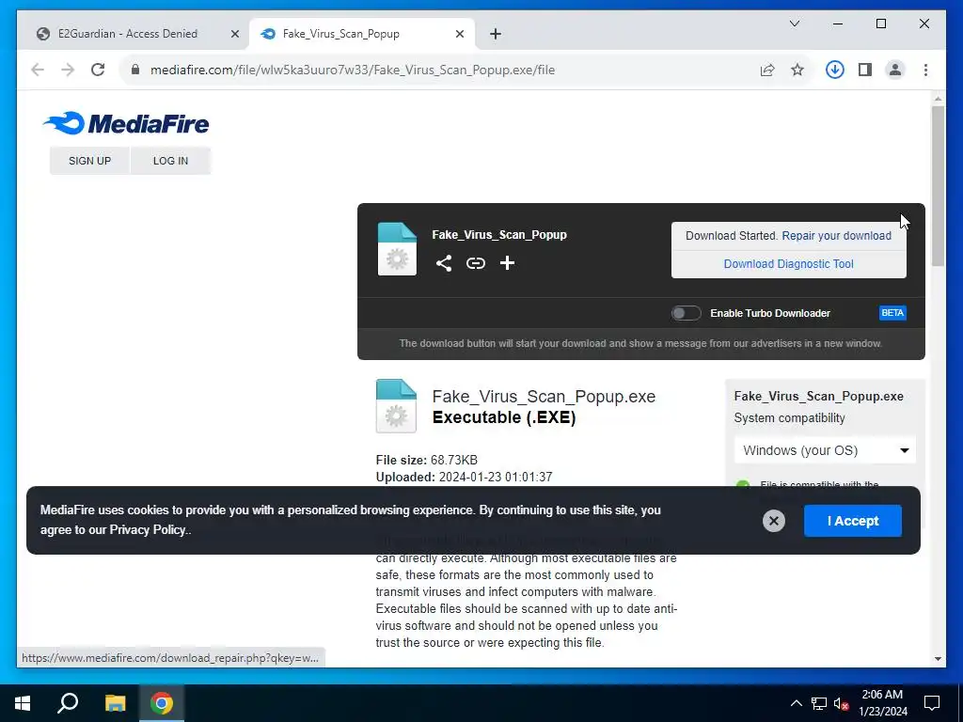Click the muted volume tray icon
Screen dimensions: 963x722
841,703
